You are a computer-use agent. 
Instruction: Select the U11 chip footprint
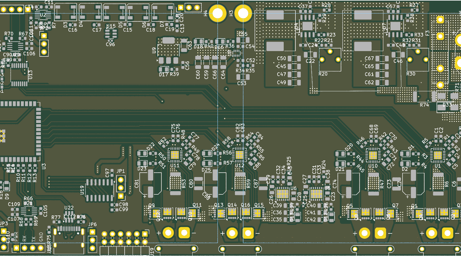[x=175, y=155]
